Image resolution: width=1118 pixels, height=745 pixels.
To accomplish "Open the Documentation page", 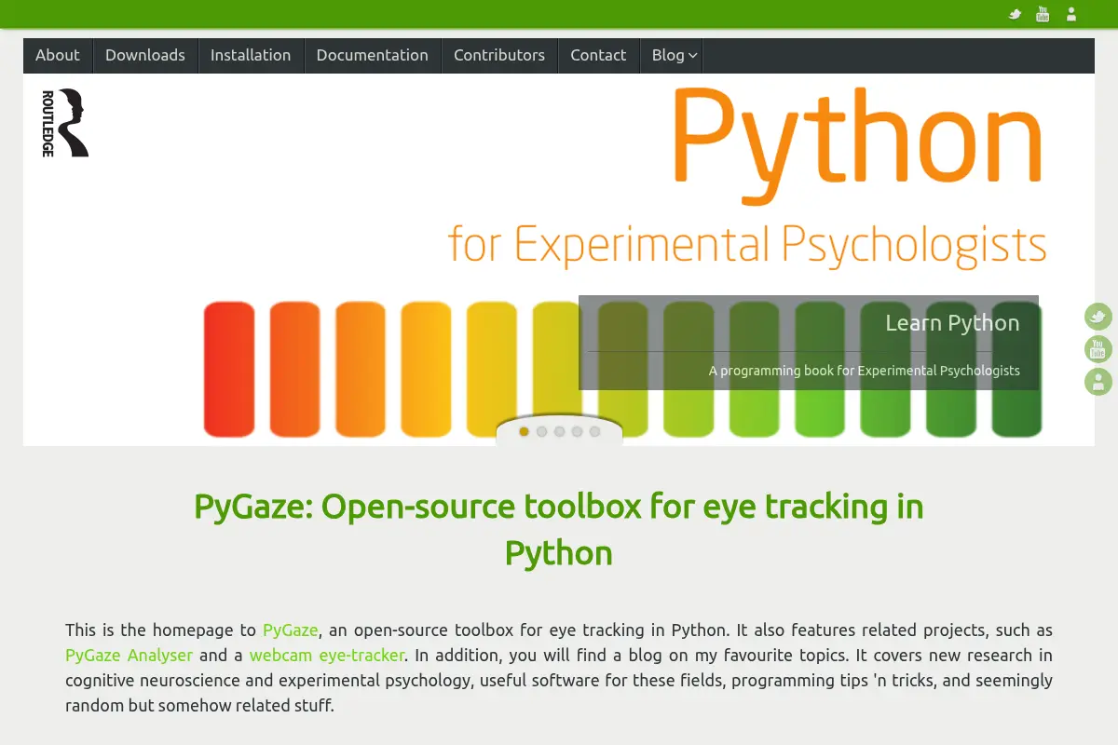I will point(373,55).
